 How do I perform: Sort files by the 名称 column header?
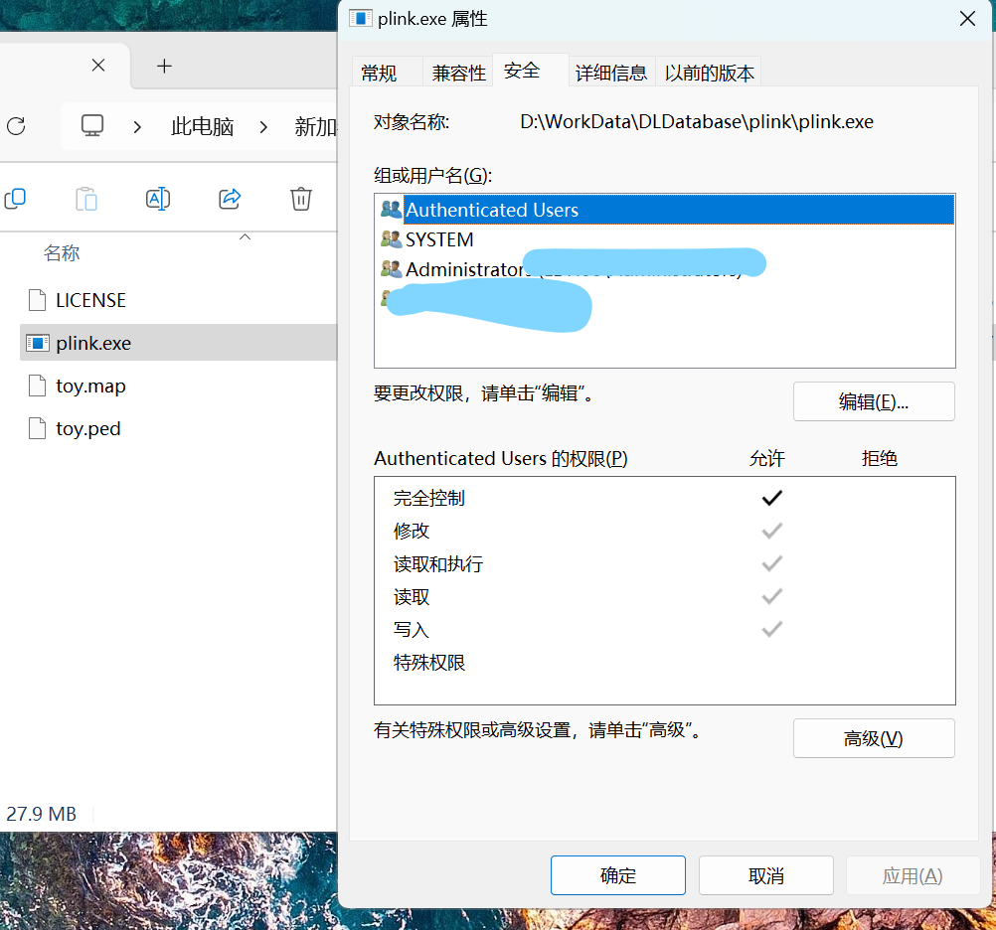pos(62,253)
